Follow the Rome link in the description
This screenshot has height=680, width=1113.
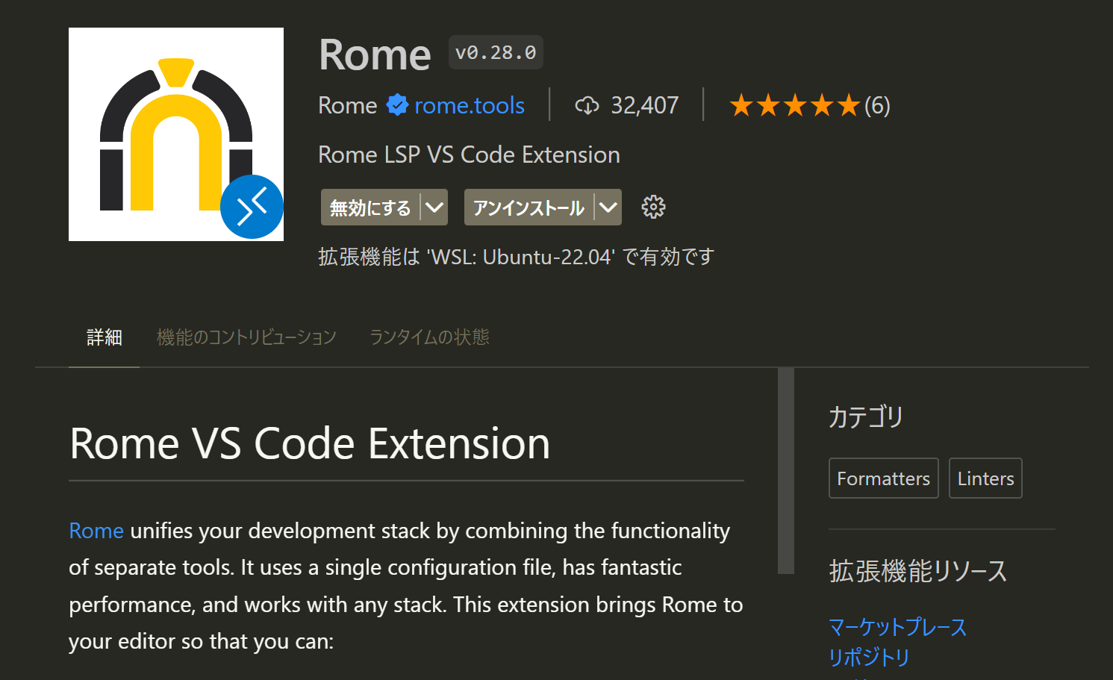[96, 531]
